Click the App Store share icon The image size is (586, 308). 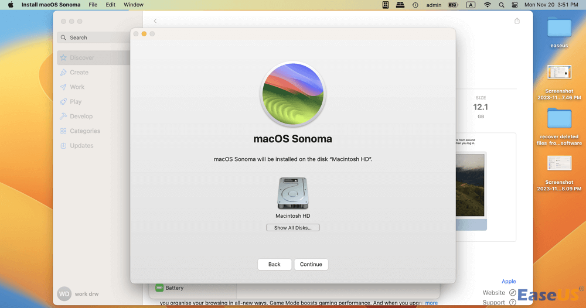point(517,20)
